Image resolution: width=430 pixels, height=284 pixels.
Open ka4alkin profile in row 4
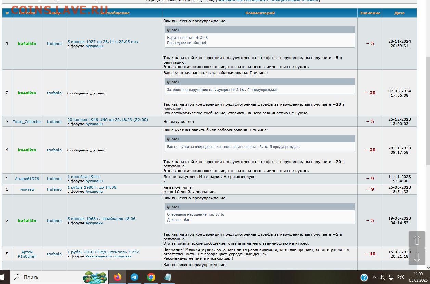(27, 150)
